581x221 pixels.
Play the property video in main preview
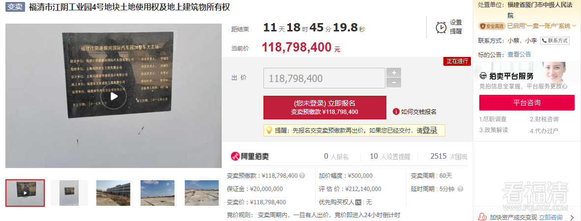tap(114, 96)
